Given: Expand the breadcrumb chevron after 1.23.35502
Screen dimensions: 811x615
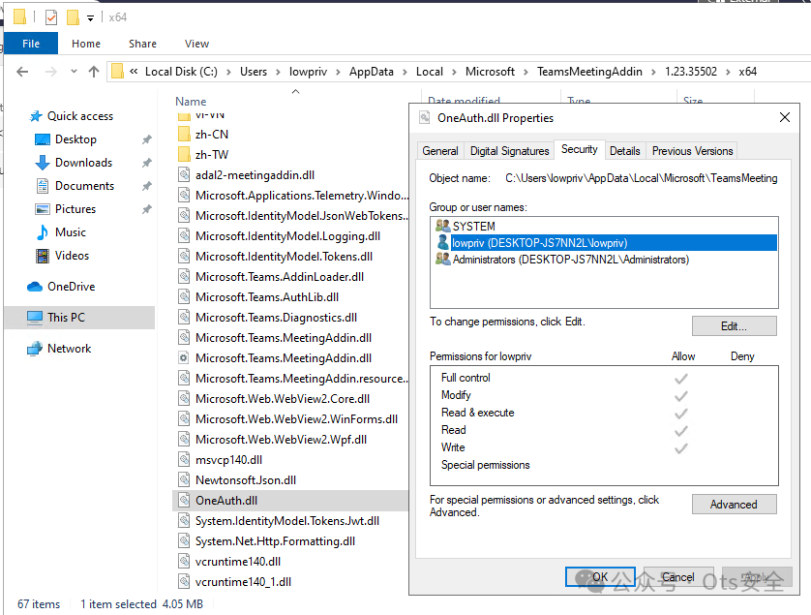Looking at the screenshot, I should click(728, 72).
